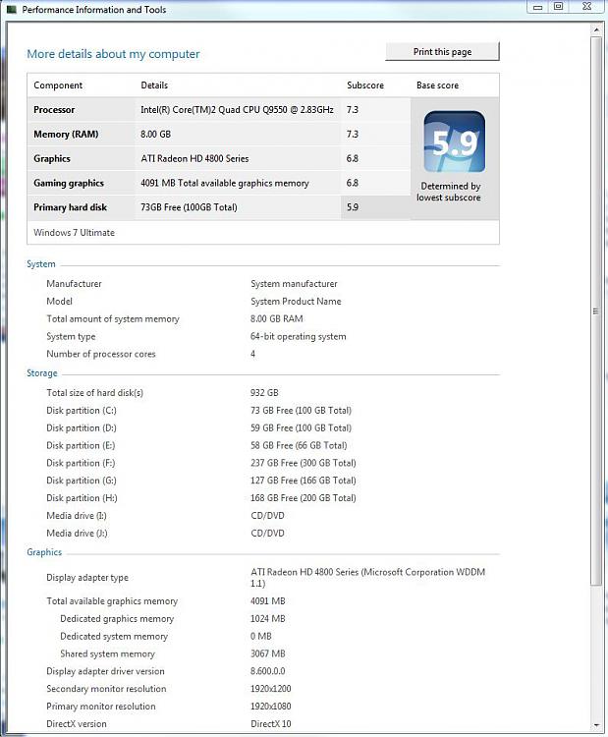This screenshot has width=608, height=737.
Task: Click the 1024 MB dedicated graphics memory
Action: click(267, 618)
